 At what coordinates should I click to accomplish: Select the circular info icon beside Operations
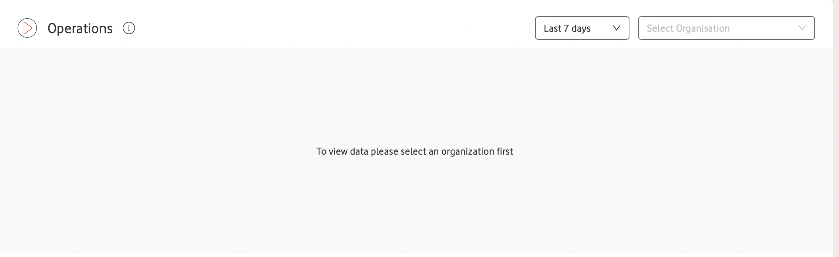pyautogui.click(x=128, y=28)
